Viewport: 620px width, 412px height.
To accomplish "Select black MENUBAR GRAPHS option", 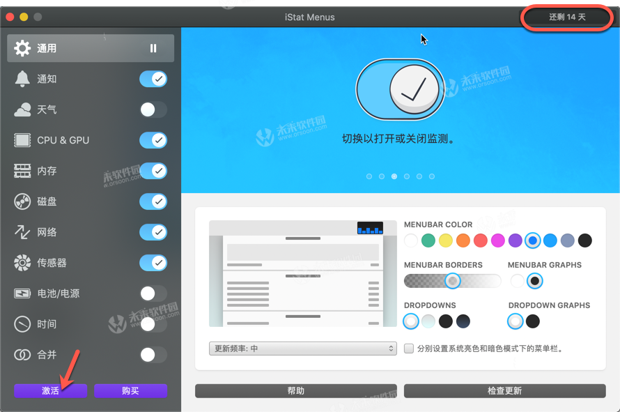I will (534, 281).
